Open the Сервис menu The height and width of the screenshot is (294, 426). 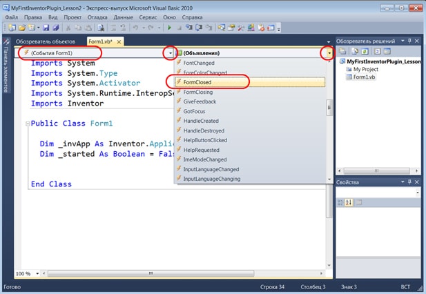point(148,17)
